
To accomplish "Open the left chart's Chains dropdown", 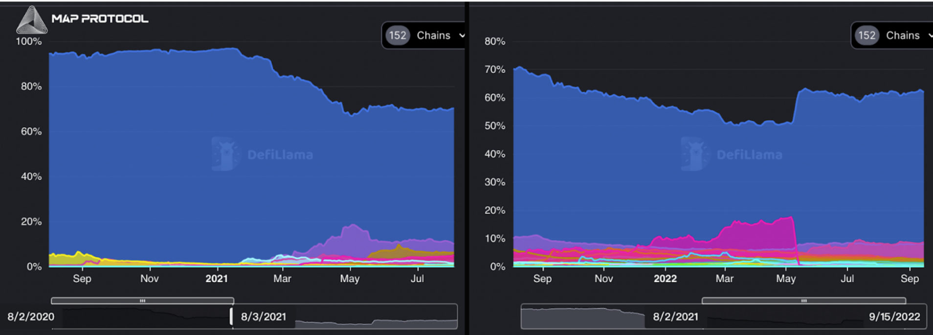I will pyautogui.click(x=433, y=36).
